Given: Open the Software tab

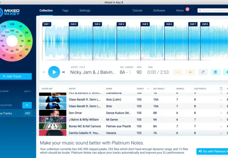Looking at the screenshot, I should [159, 10].
